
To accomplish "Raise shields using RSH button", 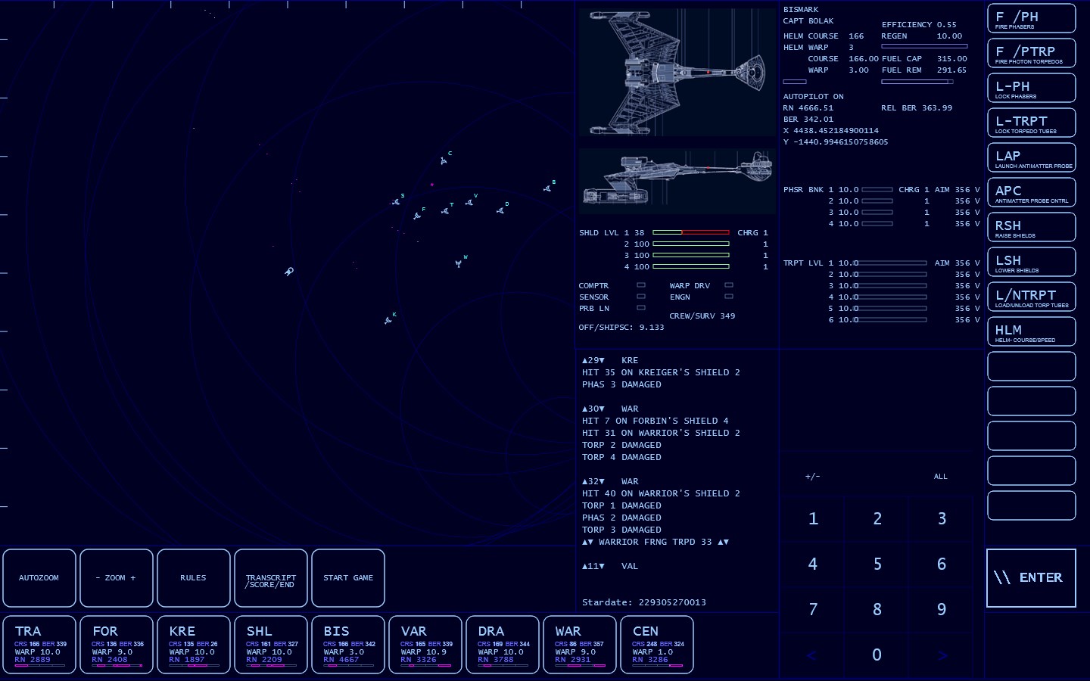I will [1031, 227].
